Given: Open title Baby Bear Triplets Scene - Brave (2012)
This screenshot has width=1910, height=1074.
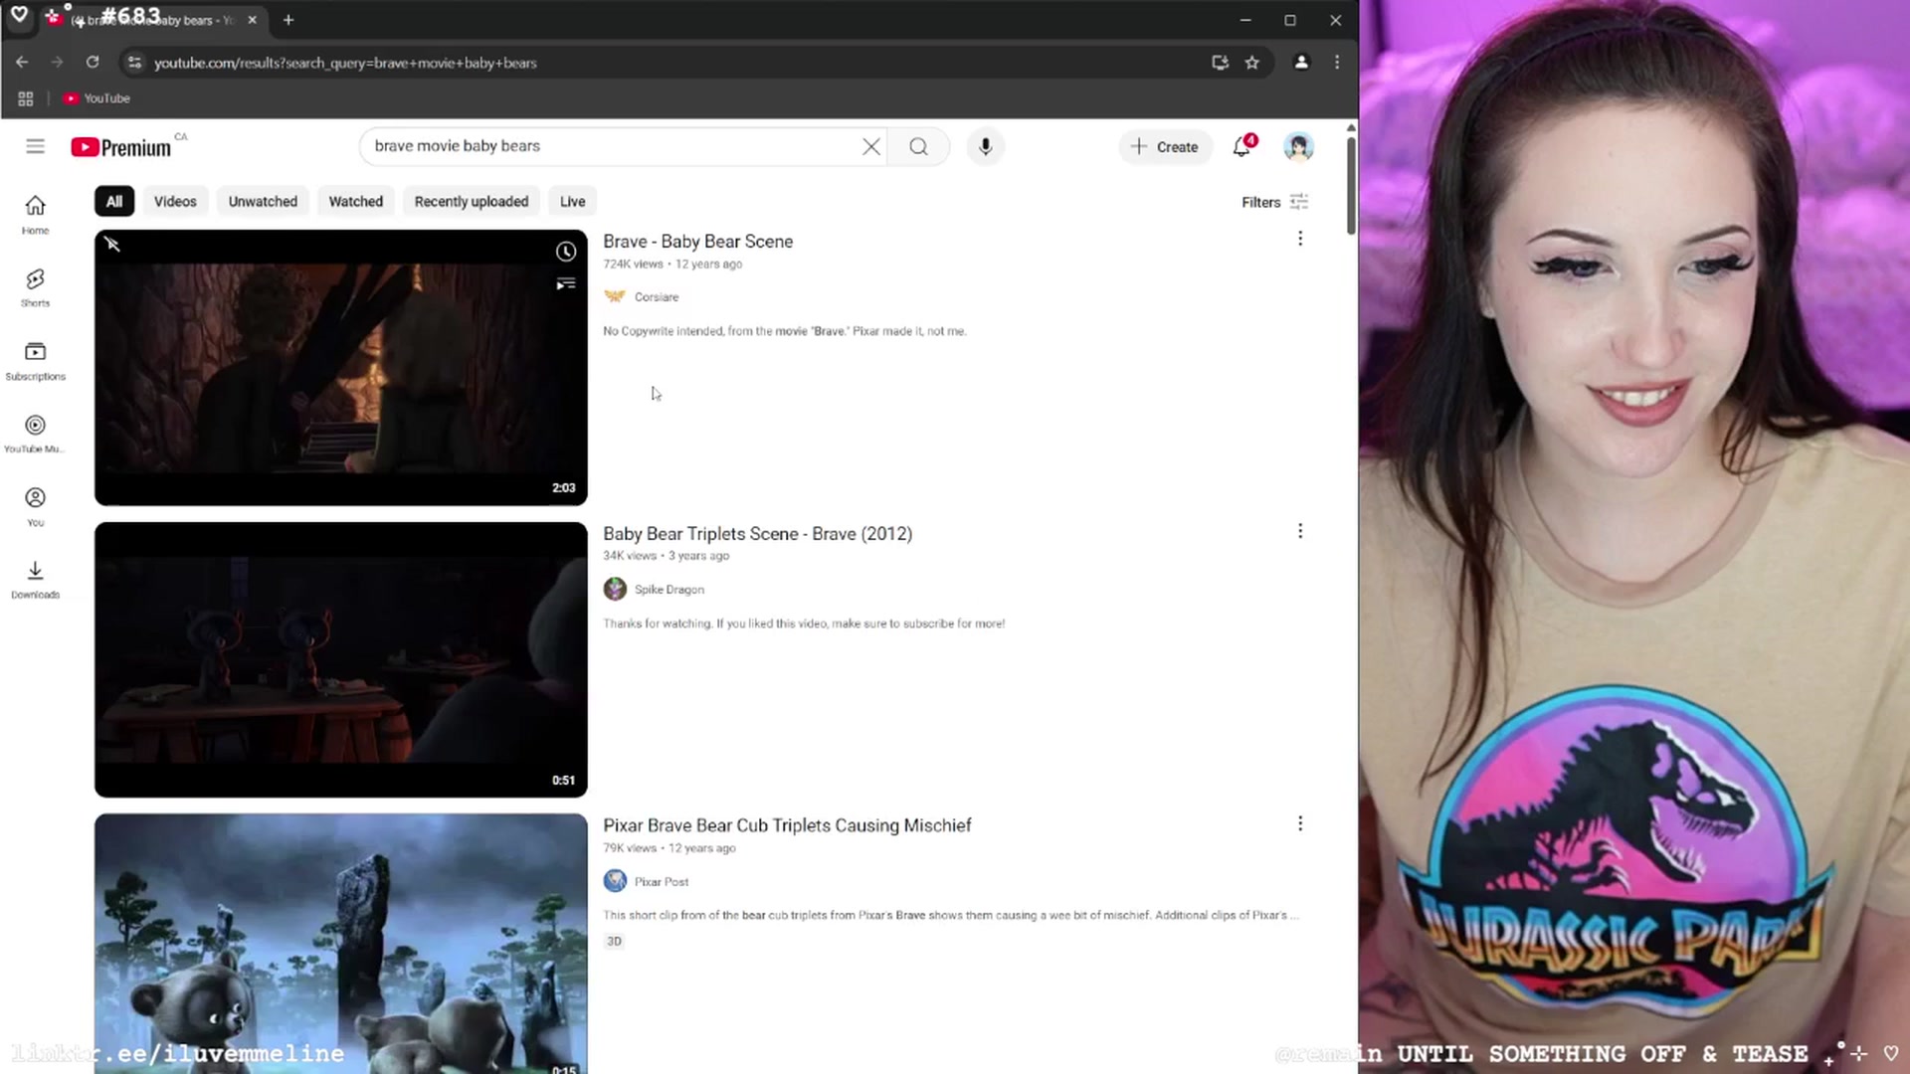Looking at the screenshot, I should pyautogui.click(x=757, y=534).
